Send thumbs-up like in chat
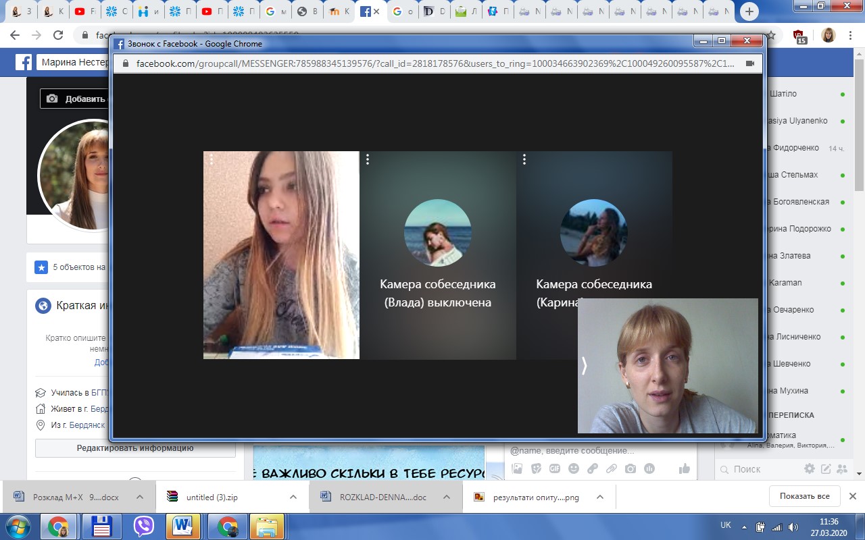865x540 pixels. click(685, 468)
